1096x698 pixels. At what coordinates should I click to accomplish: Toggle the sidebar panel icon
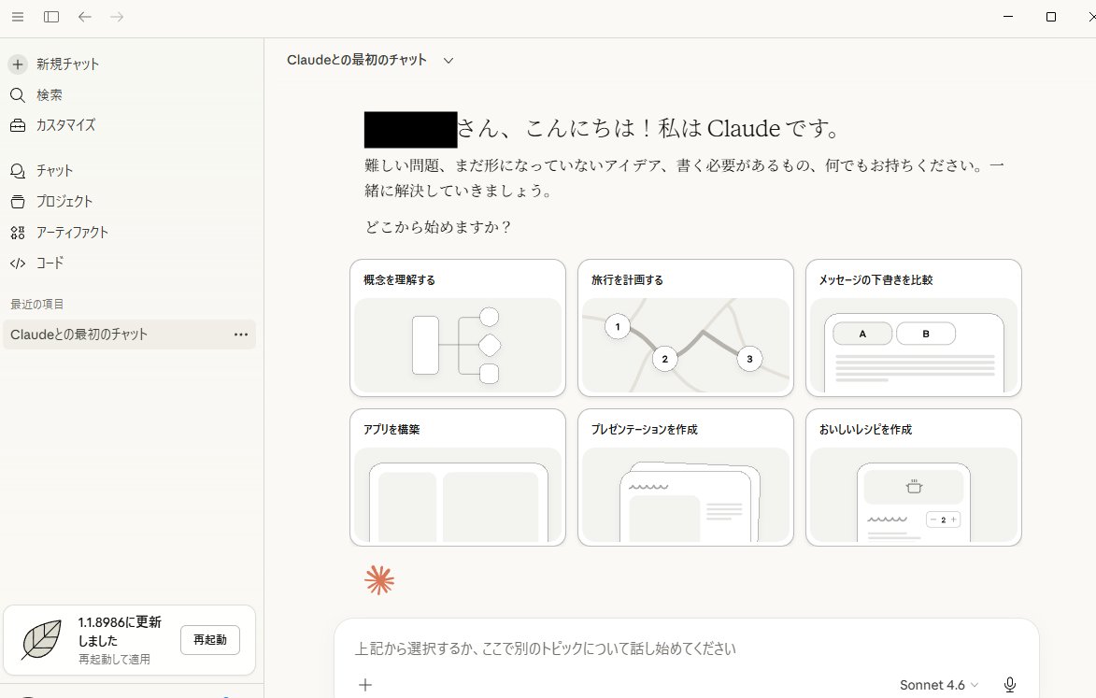click(51, 17)
